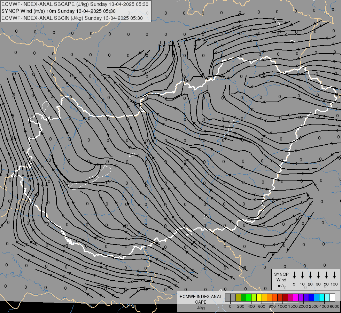Viewport: 341px width, 313px height.
Task: Click the 2500 tick label on CAPE scale
Action: 314,306
